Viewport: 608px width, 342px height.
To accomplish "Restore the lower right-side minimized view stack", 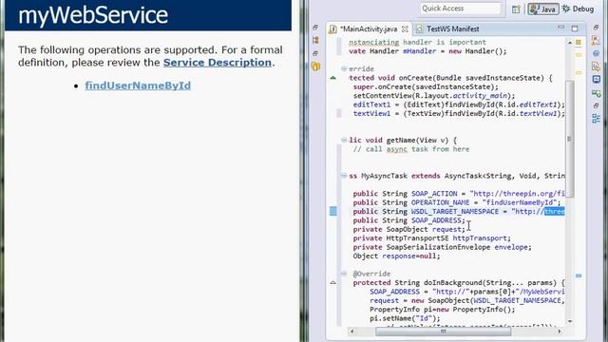I will pos(596,105).
